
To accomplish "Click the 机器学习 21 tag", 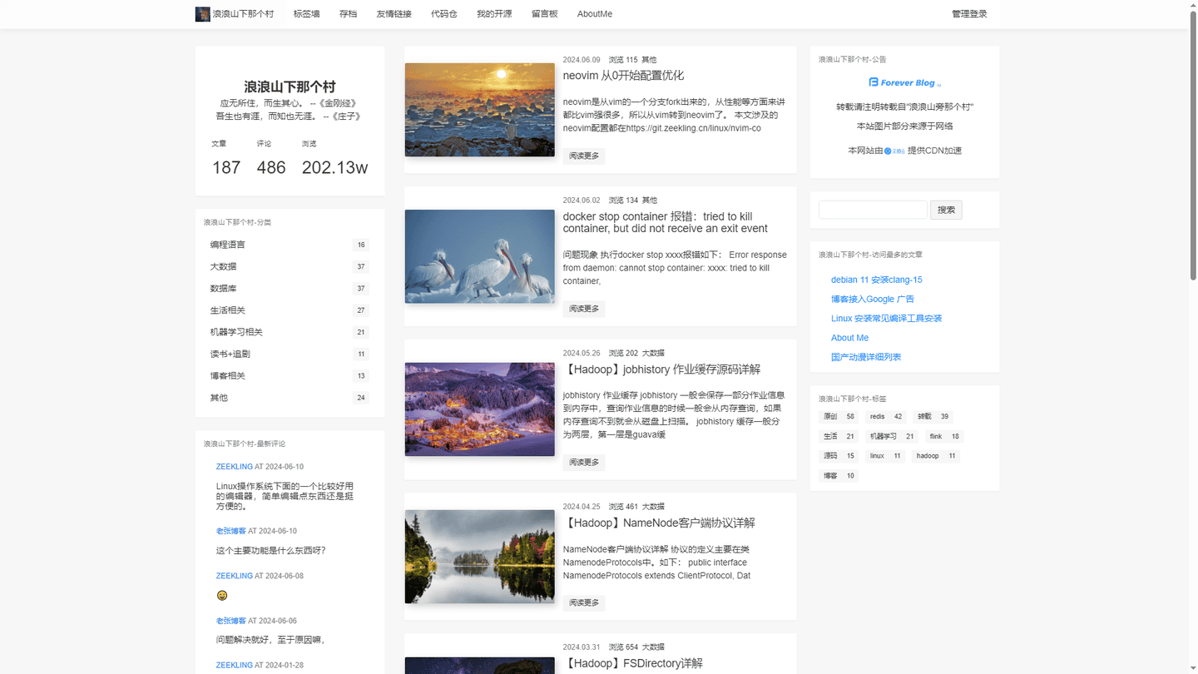I will 891,436.
